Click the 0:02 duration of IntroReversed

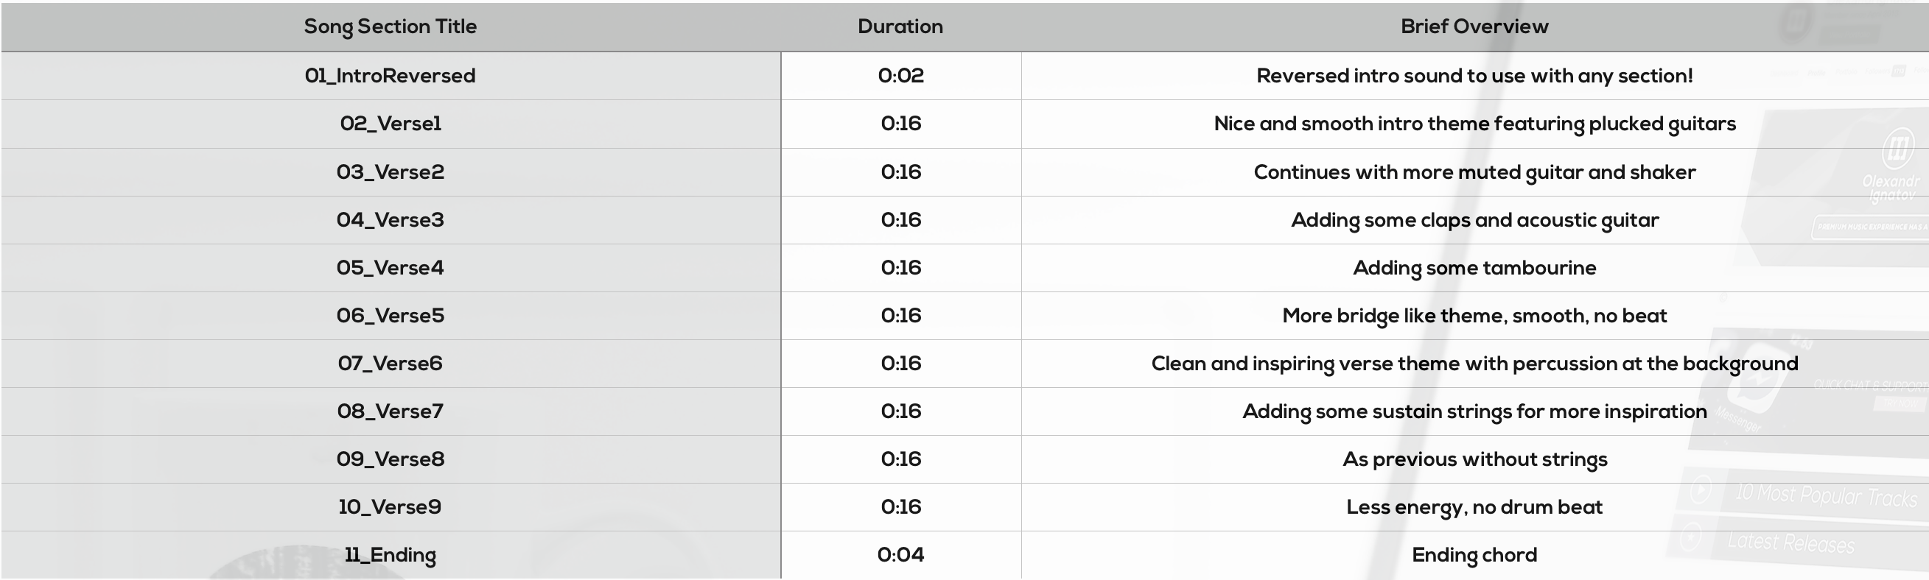click(x=901, y=76)
